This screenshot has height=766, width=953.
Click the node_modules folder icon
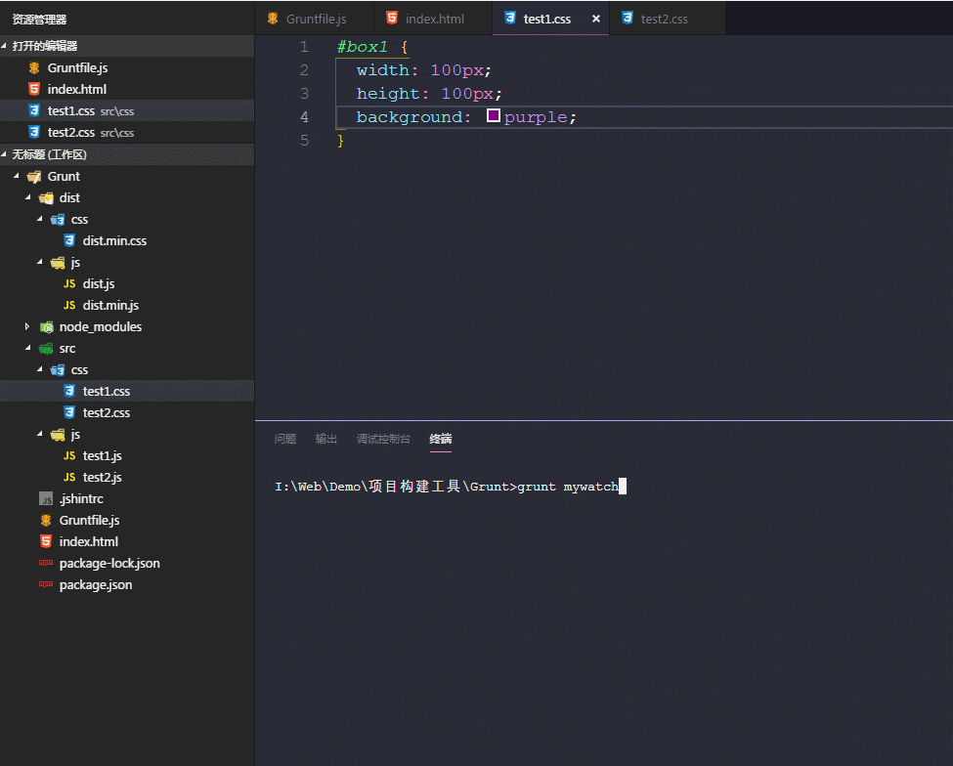pyautogui.click(x=46, y=326)
